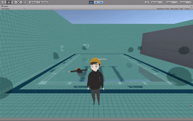Open the Free Aspect ratio dropdown
Image resolution: width=193 pixels, height=121 pixels.
pyautogui.click(x=13, y=9)
